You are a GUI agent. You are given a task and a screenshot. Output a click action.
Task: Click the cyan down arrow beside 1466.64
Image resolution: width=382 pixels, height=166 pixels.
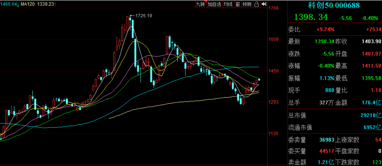pos(18,4)
